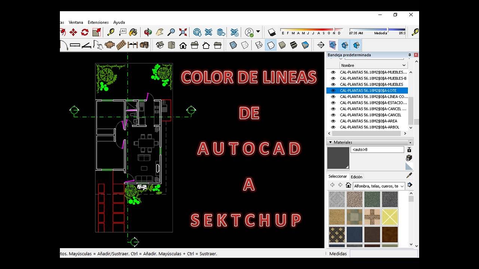This screenshot has height=269, width=479.
Task: Toggle Back Edges style
Action: (x=244, y=45)
